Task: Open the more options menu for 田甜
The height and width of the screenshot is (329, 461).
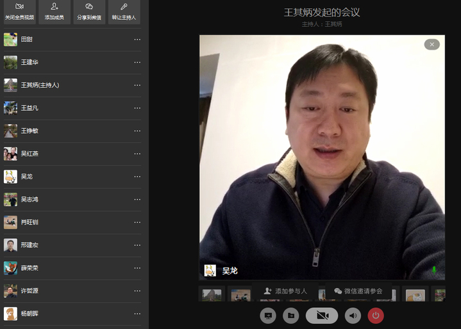Action: (x=137, y=40)
